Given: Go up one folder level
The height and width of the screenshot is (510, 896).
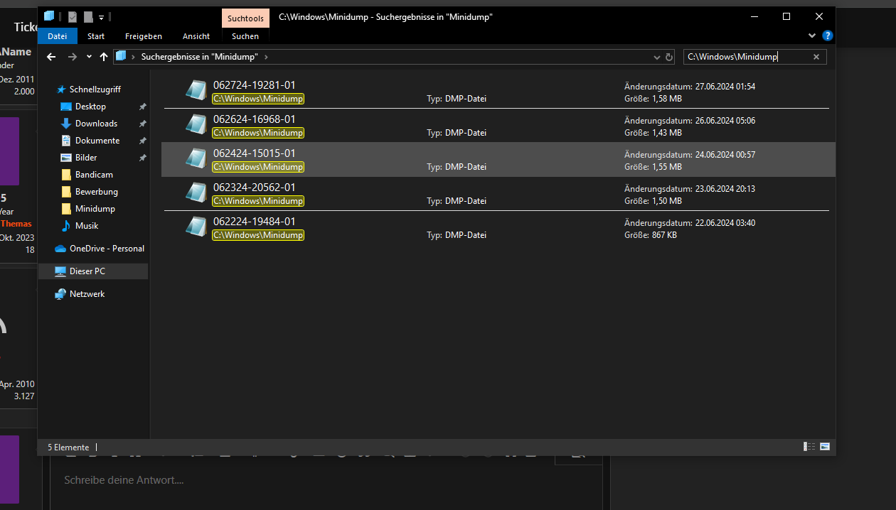Looking at the screenshot, I should 104,57.
